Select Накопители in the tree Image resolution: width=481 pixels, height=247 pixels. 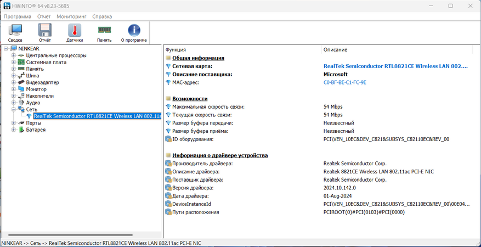[40, 96]
